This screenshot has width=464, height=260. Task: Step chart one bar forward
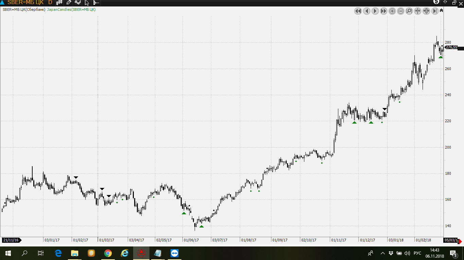pyautogui.click(x=375, y=11)
